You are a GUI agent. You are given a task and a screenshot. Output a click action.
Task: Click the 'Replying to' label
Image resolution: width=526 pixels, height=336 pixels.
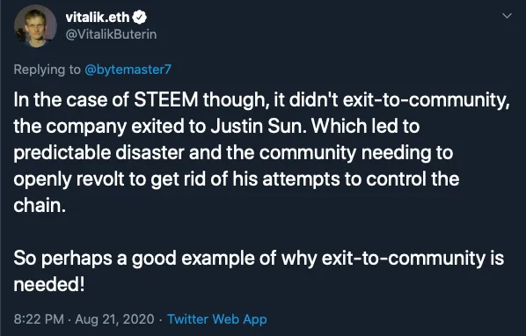click(47, 69)
